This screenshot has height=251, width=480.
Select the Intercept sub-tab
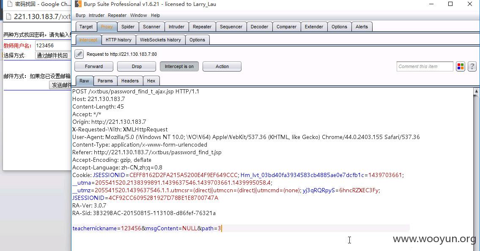[88, 40]
